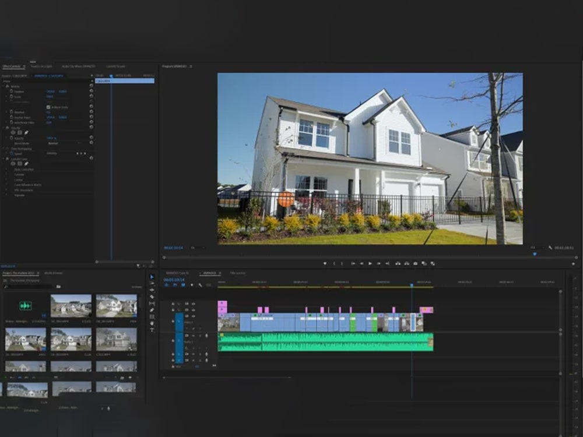Click the Program monitor scrubber playhead
This screenshot has width=583, height=437.
point(535,254)
